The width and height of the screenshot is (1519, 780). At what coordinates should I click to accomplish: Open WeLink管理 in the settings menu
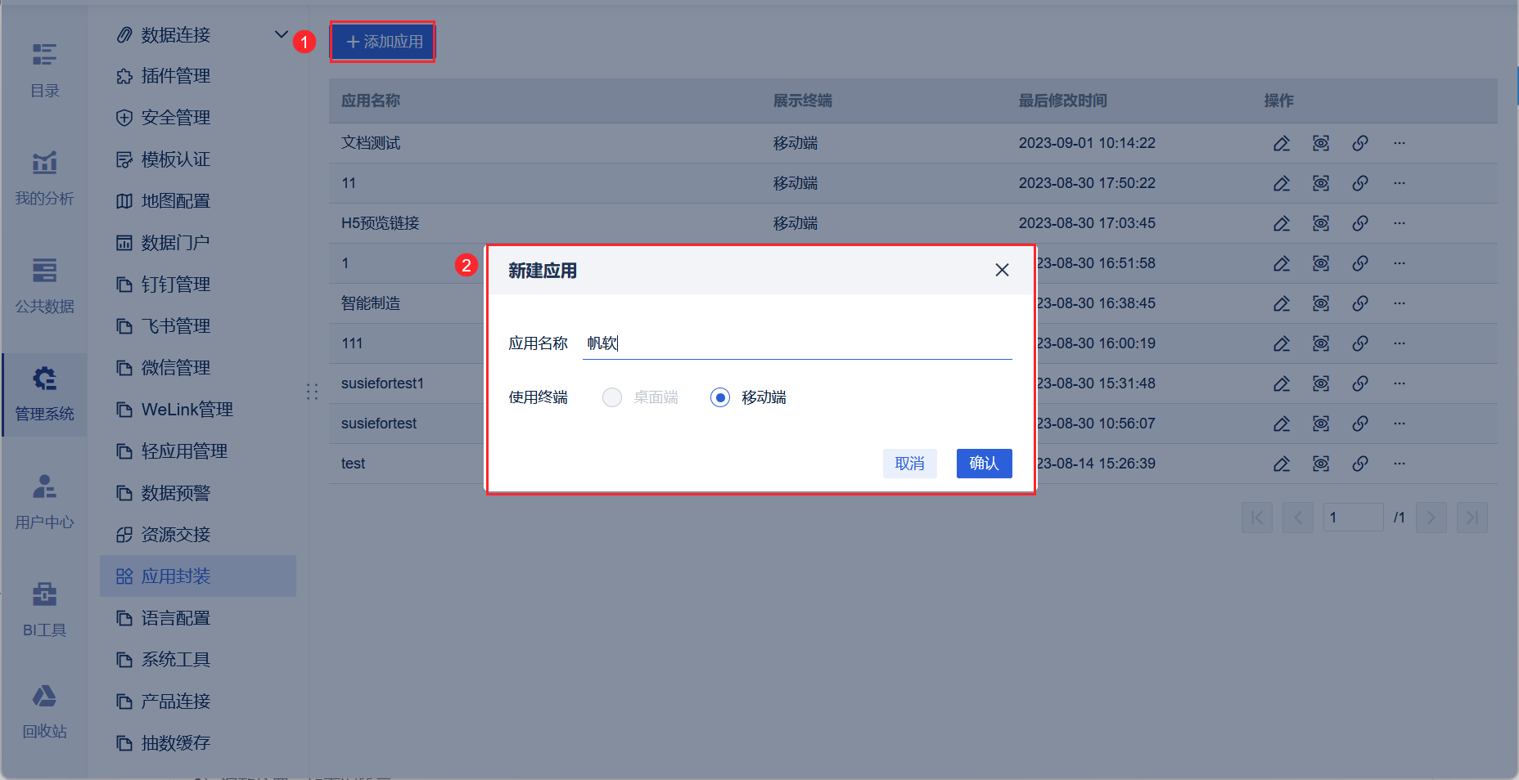coord(198,410)
